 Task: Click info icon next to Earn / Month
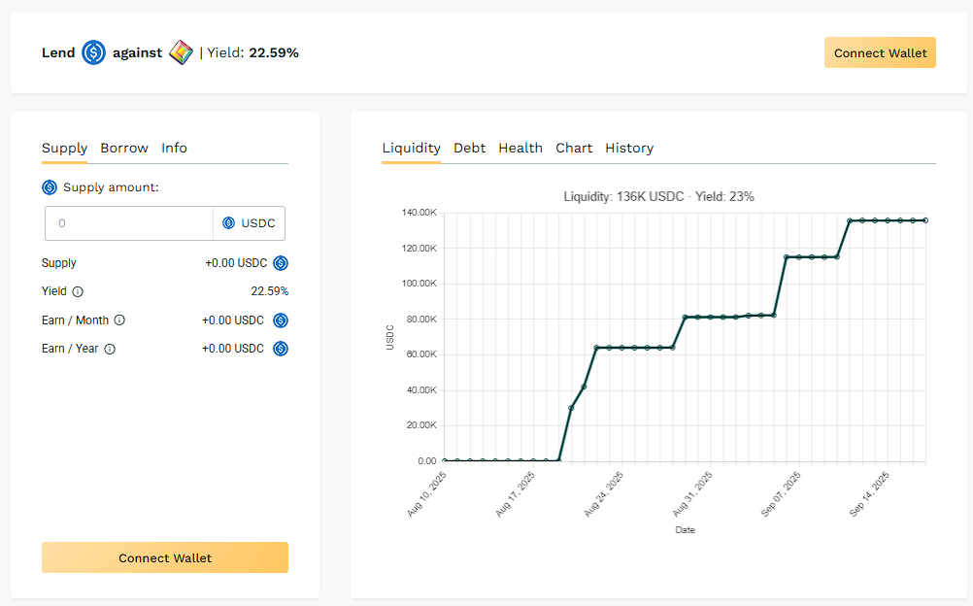pyautogui.click(x=119, y=320)
